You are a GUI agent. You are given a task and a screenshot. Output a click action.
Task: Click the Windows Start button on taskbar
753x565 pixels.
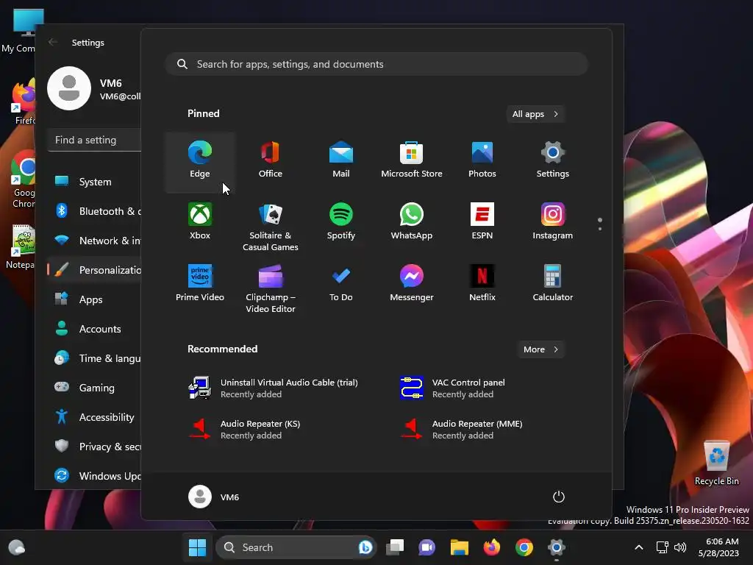[197, 547]
